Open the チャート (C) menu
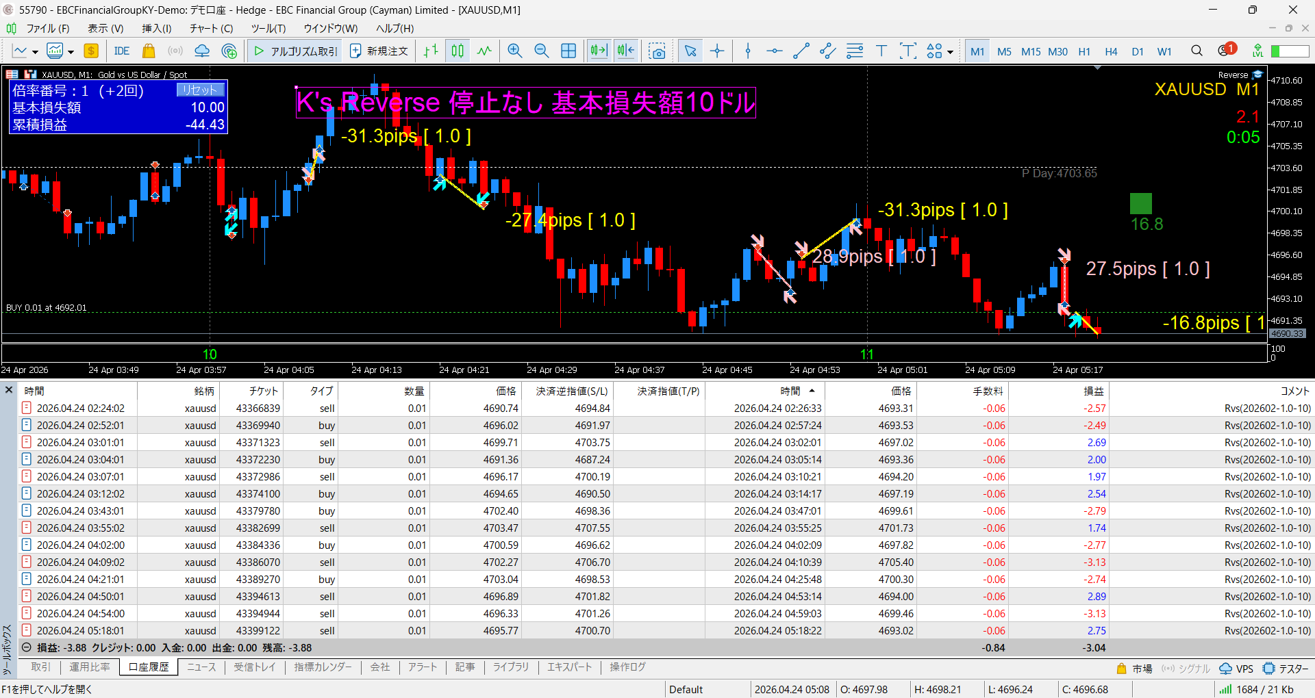This screenshot has height=698, width=1315. point(211,29)
